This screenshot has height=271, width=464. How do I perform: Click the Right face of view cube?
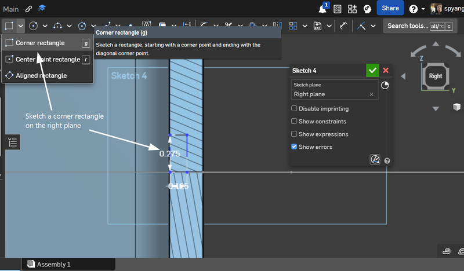(x=436, y=76)
